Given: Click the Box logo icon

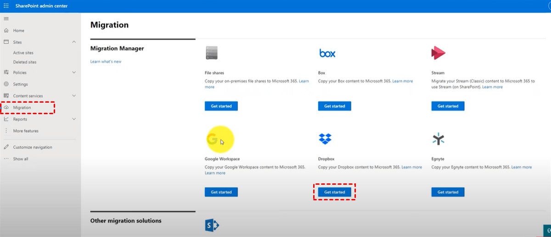Looking at the screenshot, I should (x=327, y=54).
